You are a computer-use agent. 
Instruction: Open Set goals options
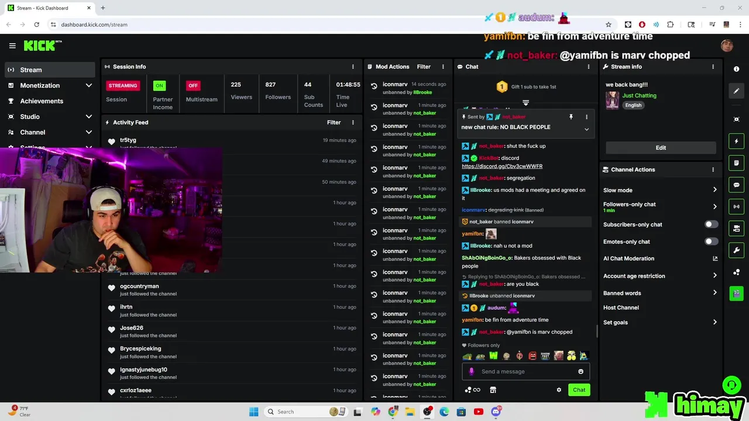click(x=660, y=322)
